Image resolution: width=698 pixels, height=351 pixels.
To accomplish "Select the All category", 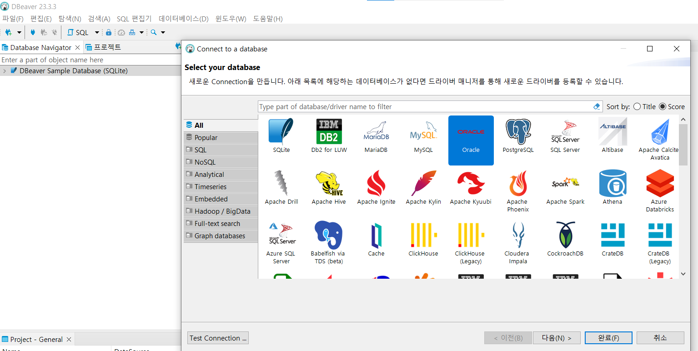I will point(221,125).
